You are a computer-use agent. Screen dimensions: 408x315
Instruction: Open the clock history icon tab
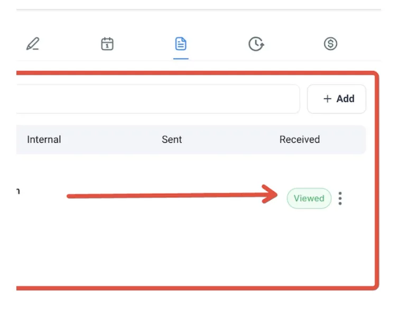pyautogui.click(x=256, y=44)
